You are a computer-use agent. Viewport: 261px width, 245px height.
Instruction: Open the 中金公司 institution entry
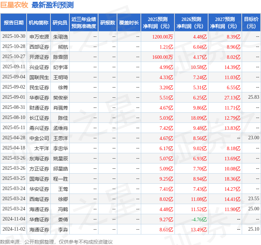tap(39, 138)
